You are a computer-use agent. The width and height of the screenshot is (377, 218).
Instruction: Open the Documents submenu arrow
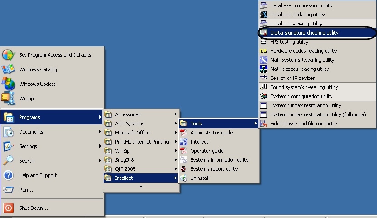100,132
